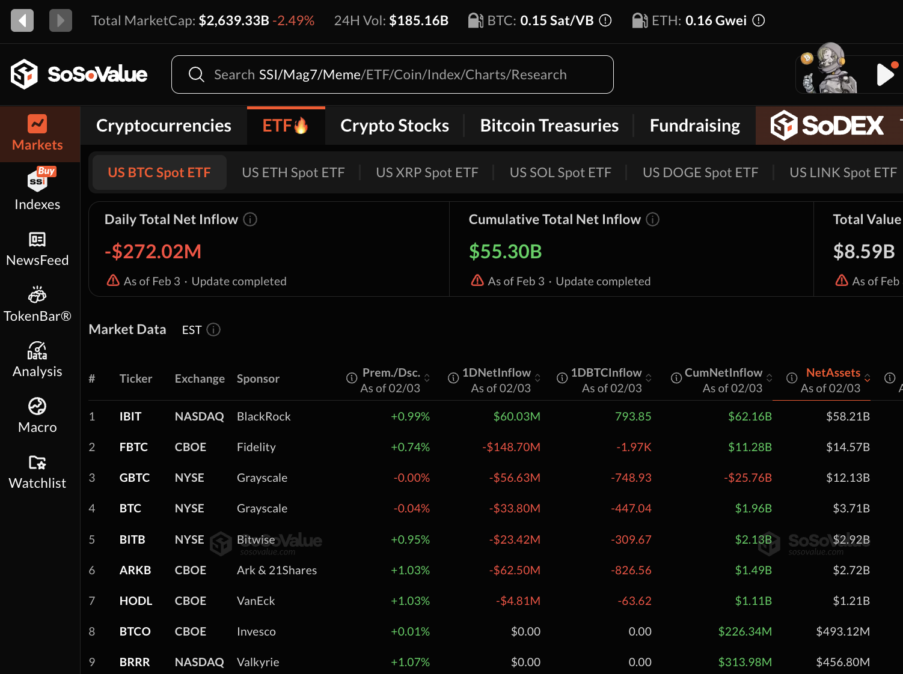This screenshot has height=674, width=903.
Task: Open the Analysis section
Action: pyautogui.click(x=37, y=359)
